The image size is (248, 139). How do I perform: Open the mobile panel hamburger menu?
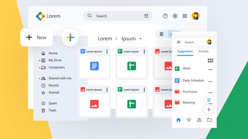pos(179,42)
